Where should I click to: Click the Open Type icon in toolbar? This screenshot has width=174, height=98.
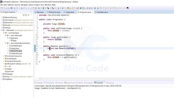click(68, 8)
